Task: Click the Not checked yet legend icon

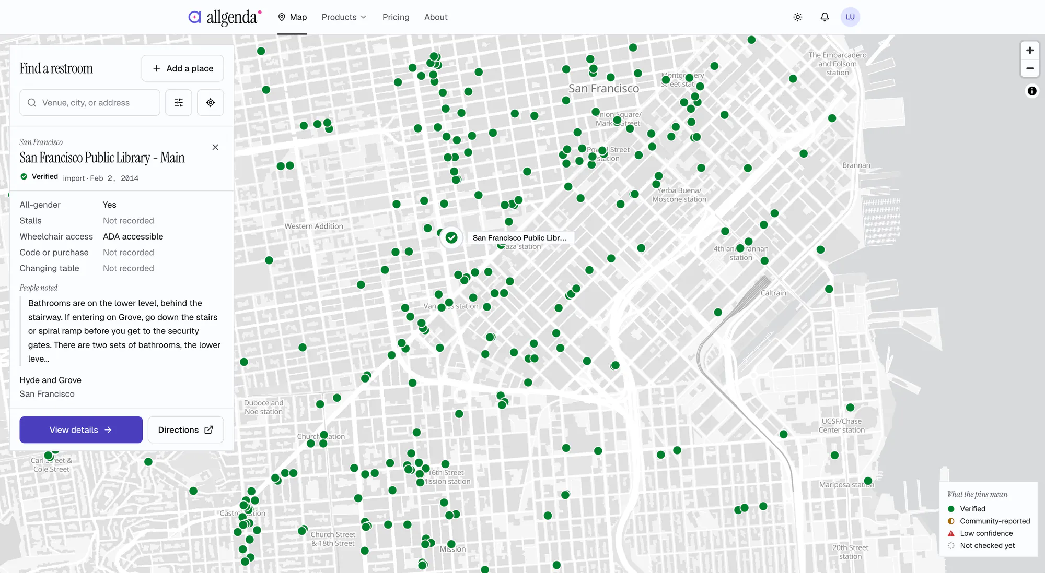Action: pyautogui.click(x=951, y=545)
